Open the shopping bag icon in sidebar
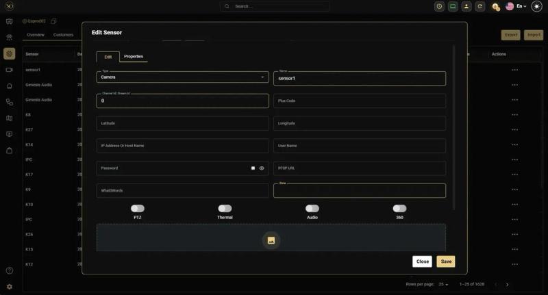548x295 pixels. [x=10, y=151]
